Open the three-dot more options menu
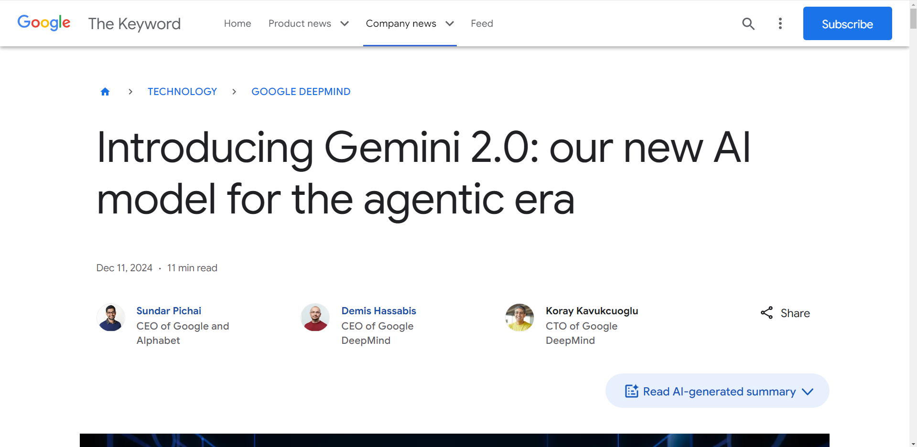The image size is (917, 447). click(780, 23)
